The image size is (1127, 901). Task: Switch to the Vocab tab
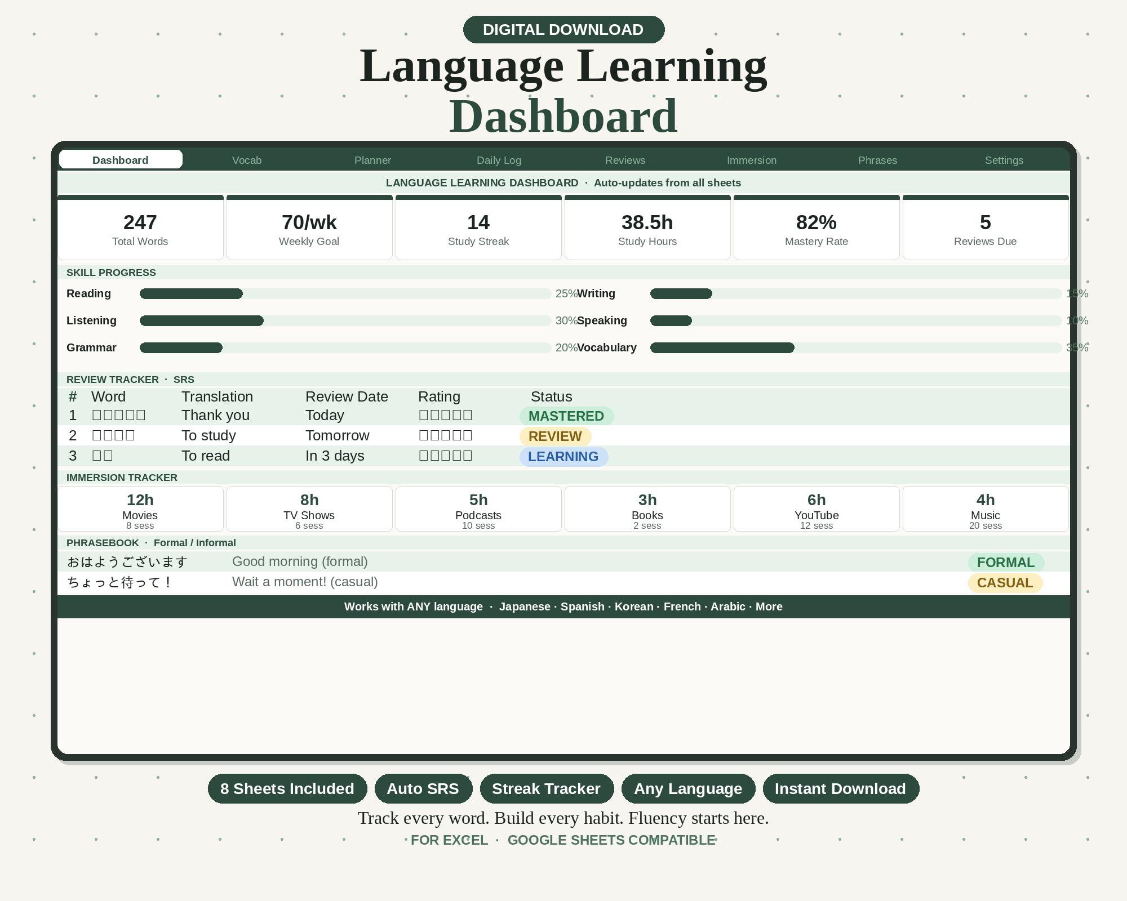[247, 160]
